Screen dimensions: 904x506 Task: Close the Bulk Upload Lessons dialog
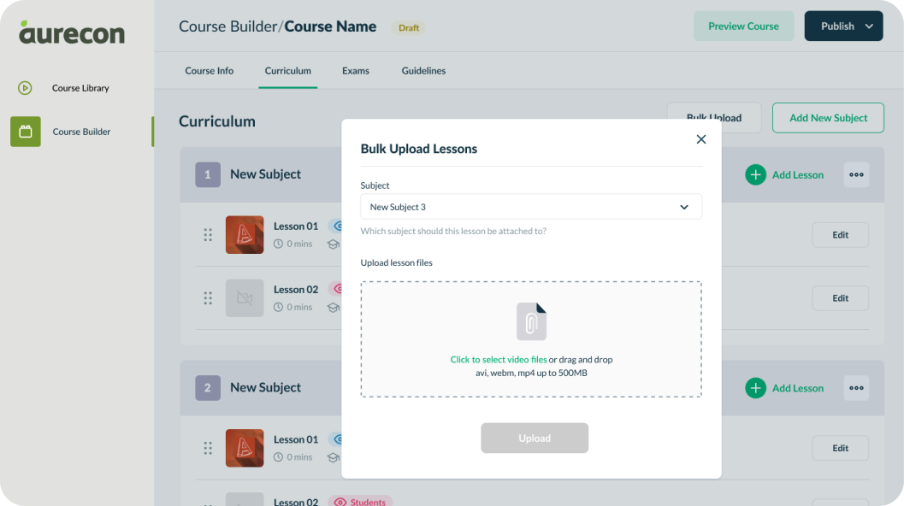click(x=701, y=139)
